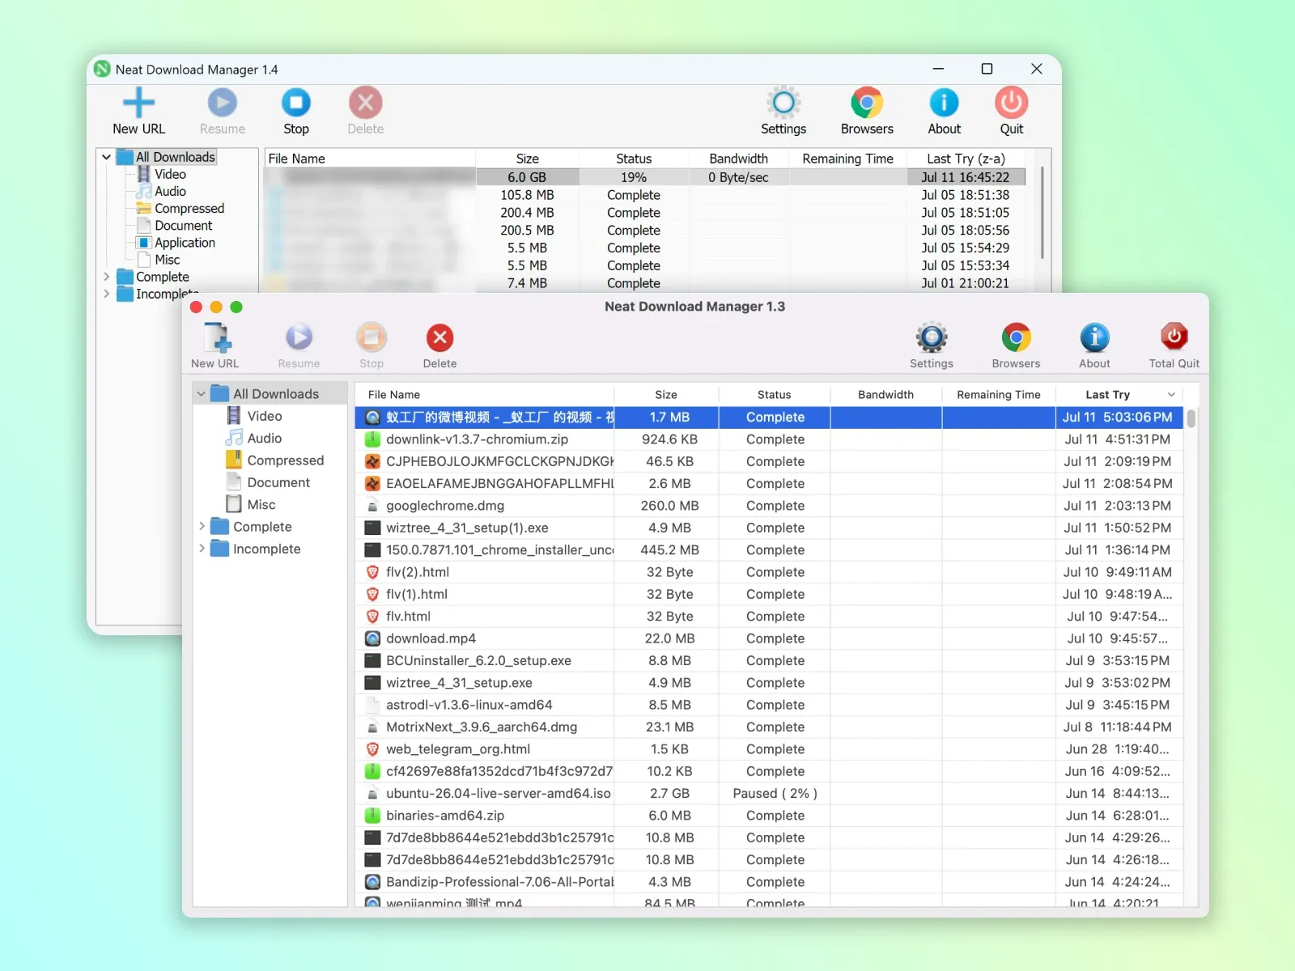Sort by Last Try (z-a) column header
The height and width of the screenshot is (971, 1295).
click(x=966, y=159)
